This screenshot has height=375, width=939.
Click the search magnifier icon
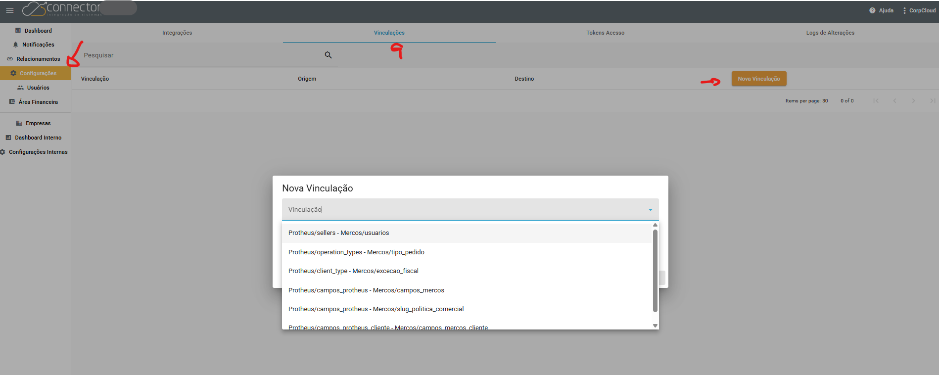[x=328, y=55]
